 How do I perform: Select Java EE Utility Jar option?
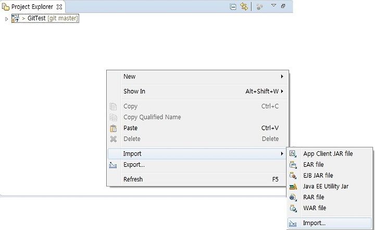[x=330, y=186]
